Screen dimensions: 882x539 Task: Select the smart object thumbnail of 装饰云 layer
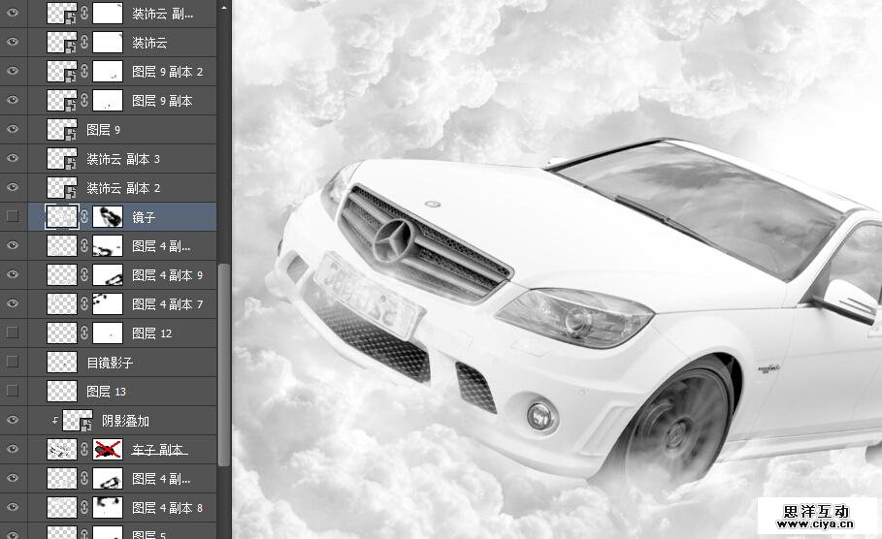(x=62, y=42)
